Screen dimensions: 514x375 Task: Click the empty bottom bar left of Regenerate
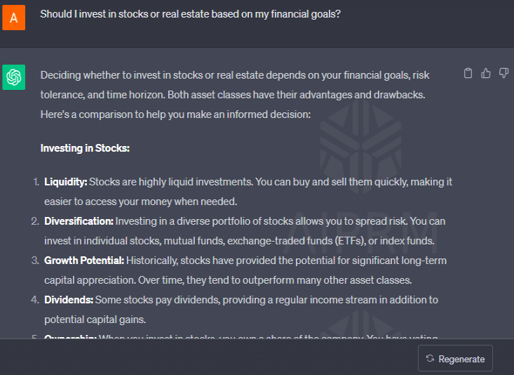coord(209,357)
